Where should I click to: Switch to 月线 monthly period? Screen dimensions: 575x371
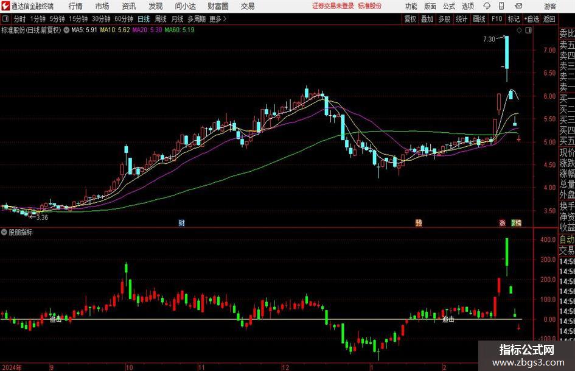(178, 19)
